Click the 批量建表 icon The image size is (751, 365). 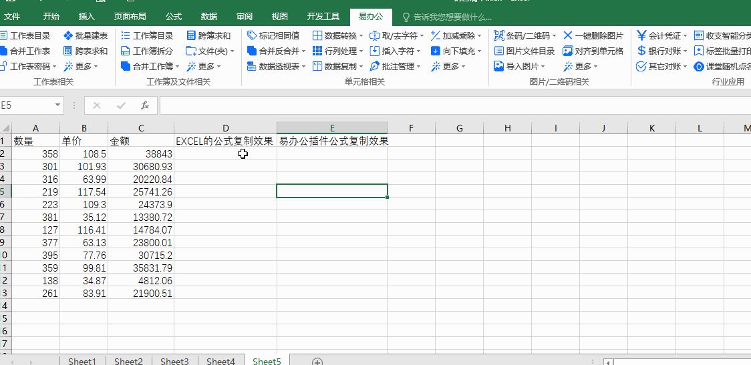click(x=68, y=36)
